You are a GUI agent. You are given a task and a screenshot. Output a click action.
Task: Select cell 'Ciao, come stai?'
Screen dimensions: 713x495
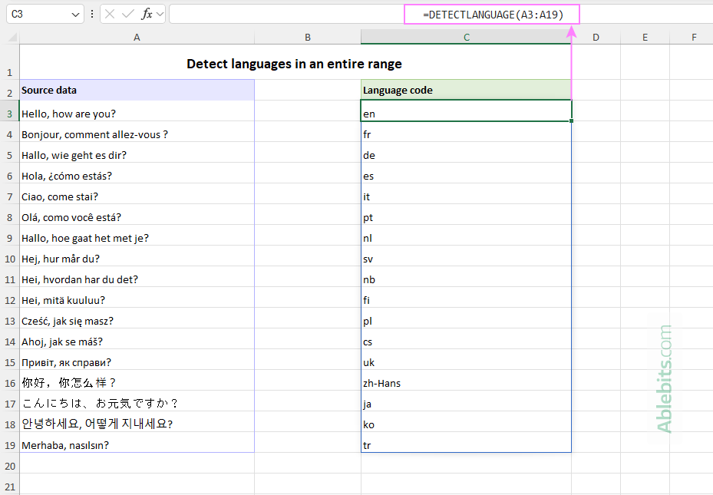tap(137, 193)
